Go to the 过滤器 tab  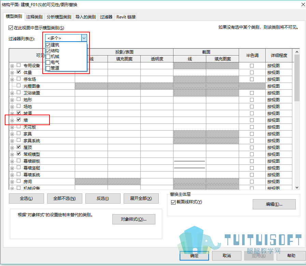pyautogui.click(x=106, y=17)
